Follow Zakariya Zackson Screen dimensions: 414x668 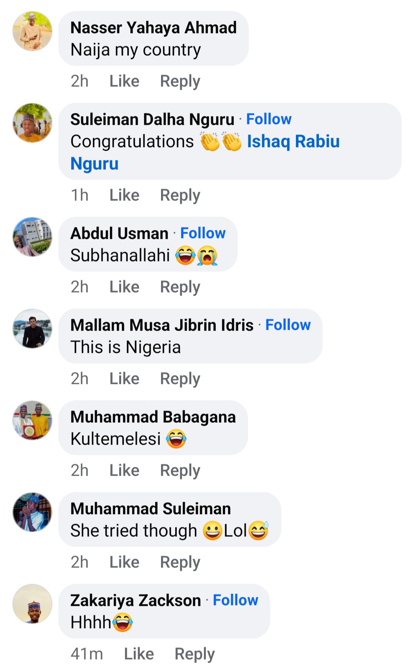point(236,600)
